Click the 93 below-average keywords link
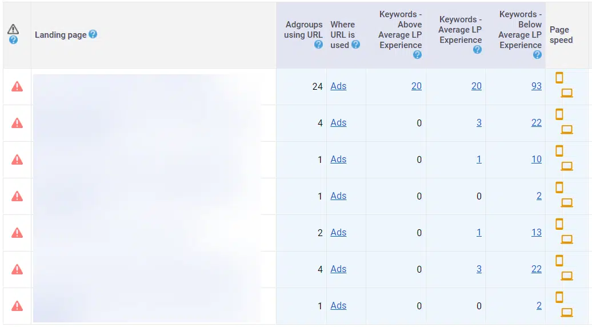The height and width of the screenshot is (327, 592). point(536,86)
